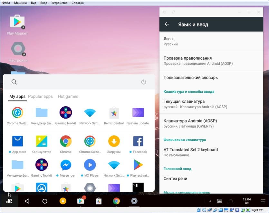Open Play Store icon with badge on taskbar
The height and width of the screenshot is (213, 269).
click(81, 200)
